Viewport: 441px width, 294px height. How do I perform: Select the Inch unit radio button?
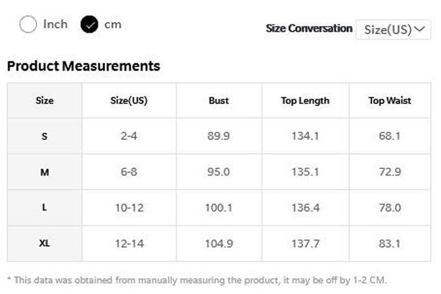pyautogui.click(x=28, y=24)
